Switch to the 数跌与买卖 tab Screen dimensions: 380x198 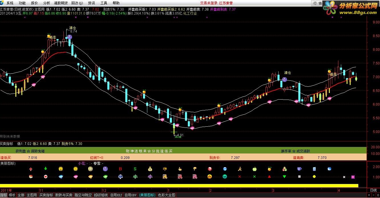click(x=64, y=195)
